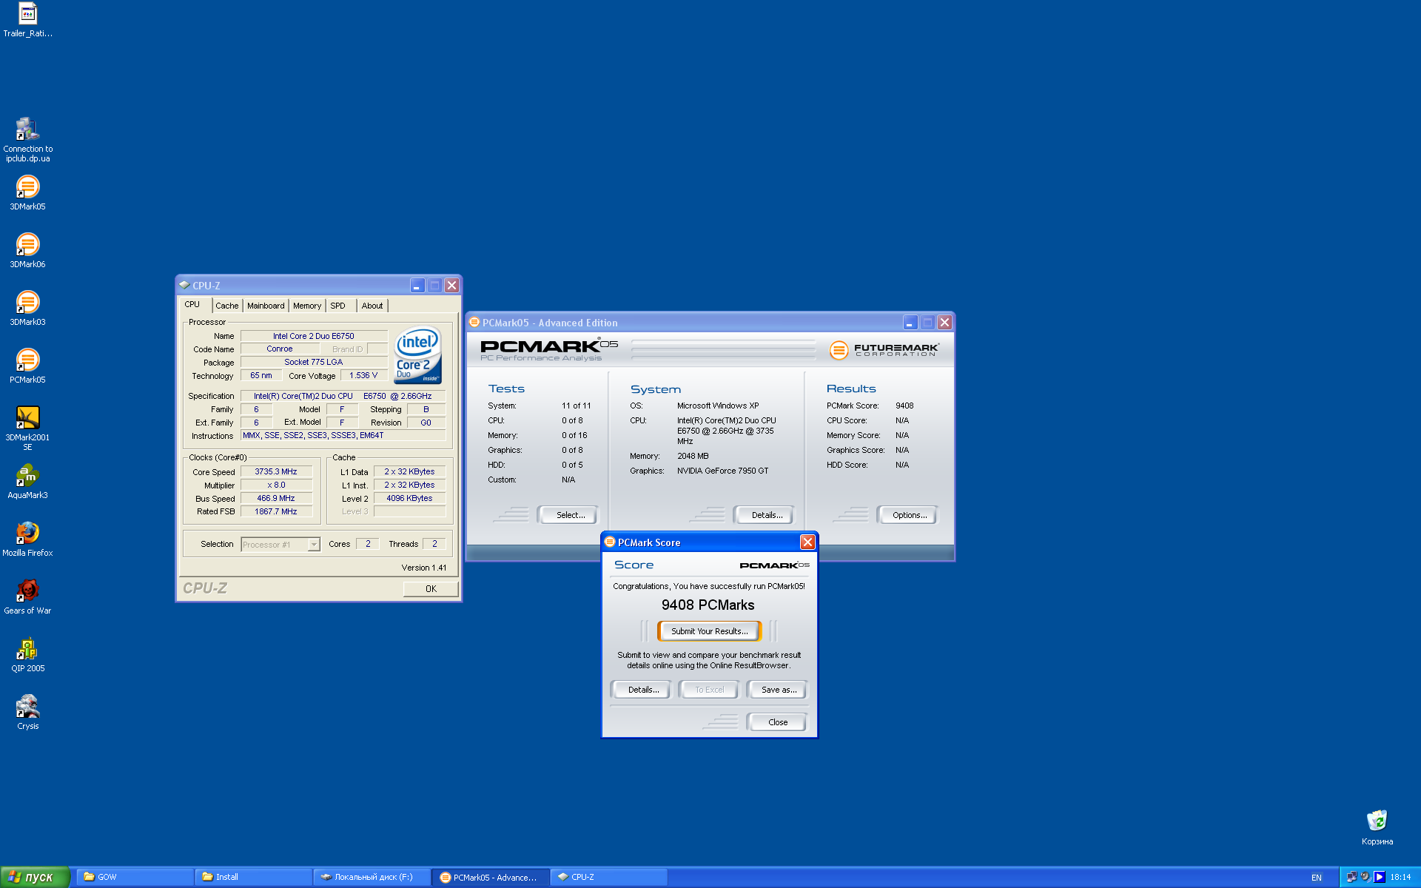Click the Core Voltage 1.536 V value

pyautogui.click(x=363, y=375)
